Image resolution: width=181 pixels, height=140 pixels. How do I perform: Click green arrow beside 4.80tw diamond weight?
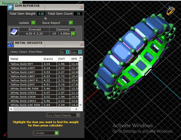click(73, 34)
